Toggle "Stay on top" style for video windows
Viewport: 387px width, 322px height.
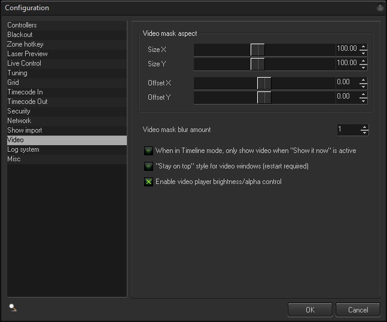(x=149, y=166)
